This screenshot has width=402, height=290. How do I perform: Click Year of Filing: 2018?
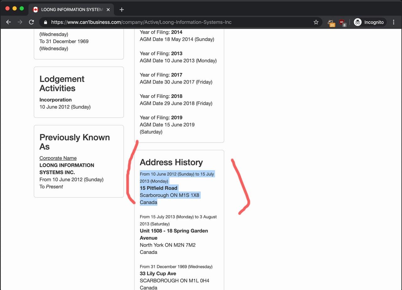pyautogui.click(x=161, y=96)
